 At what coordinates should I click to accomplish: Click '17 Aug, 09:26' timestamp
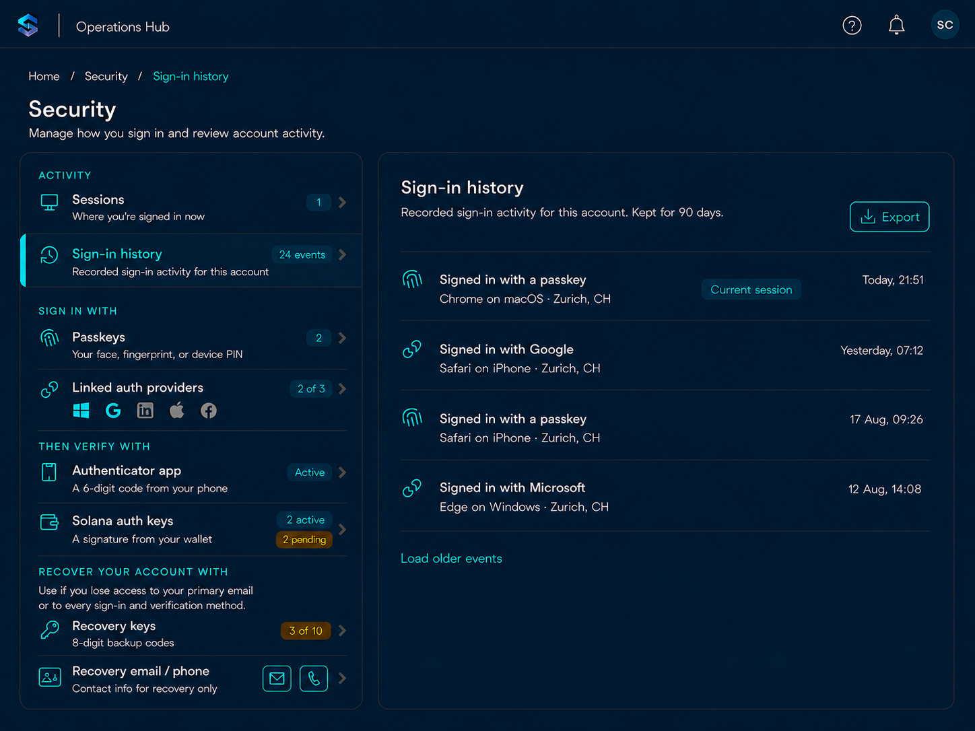click(x=886, y=419)
